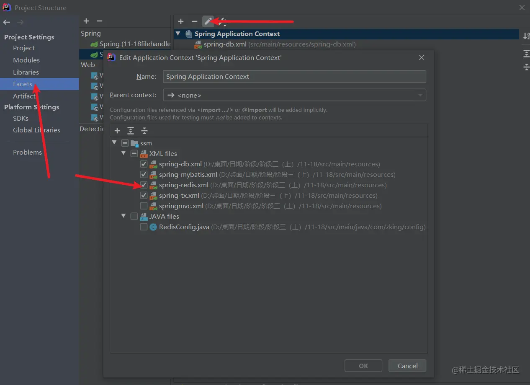Add a new facet with the plus icon above the Spring list
This screenshot has width=530, height=385.
tap(86, 21)
